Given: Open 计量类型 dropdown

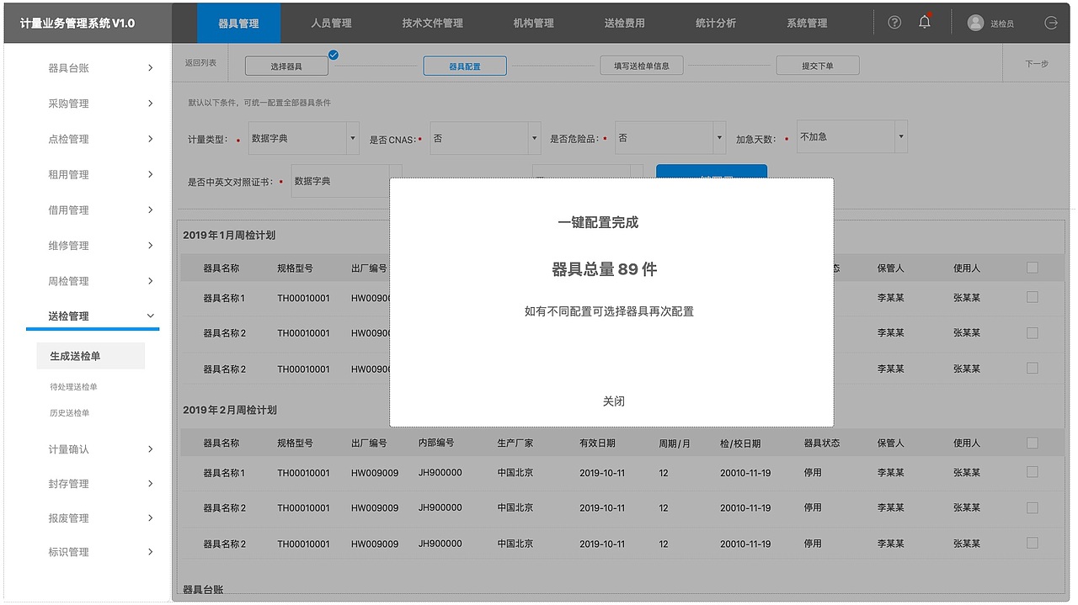Looking at the screenshot, I should pyautogui.click(x=303, y=138).
